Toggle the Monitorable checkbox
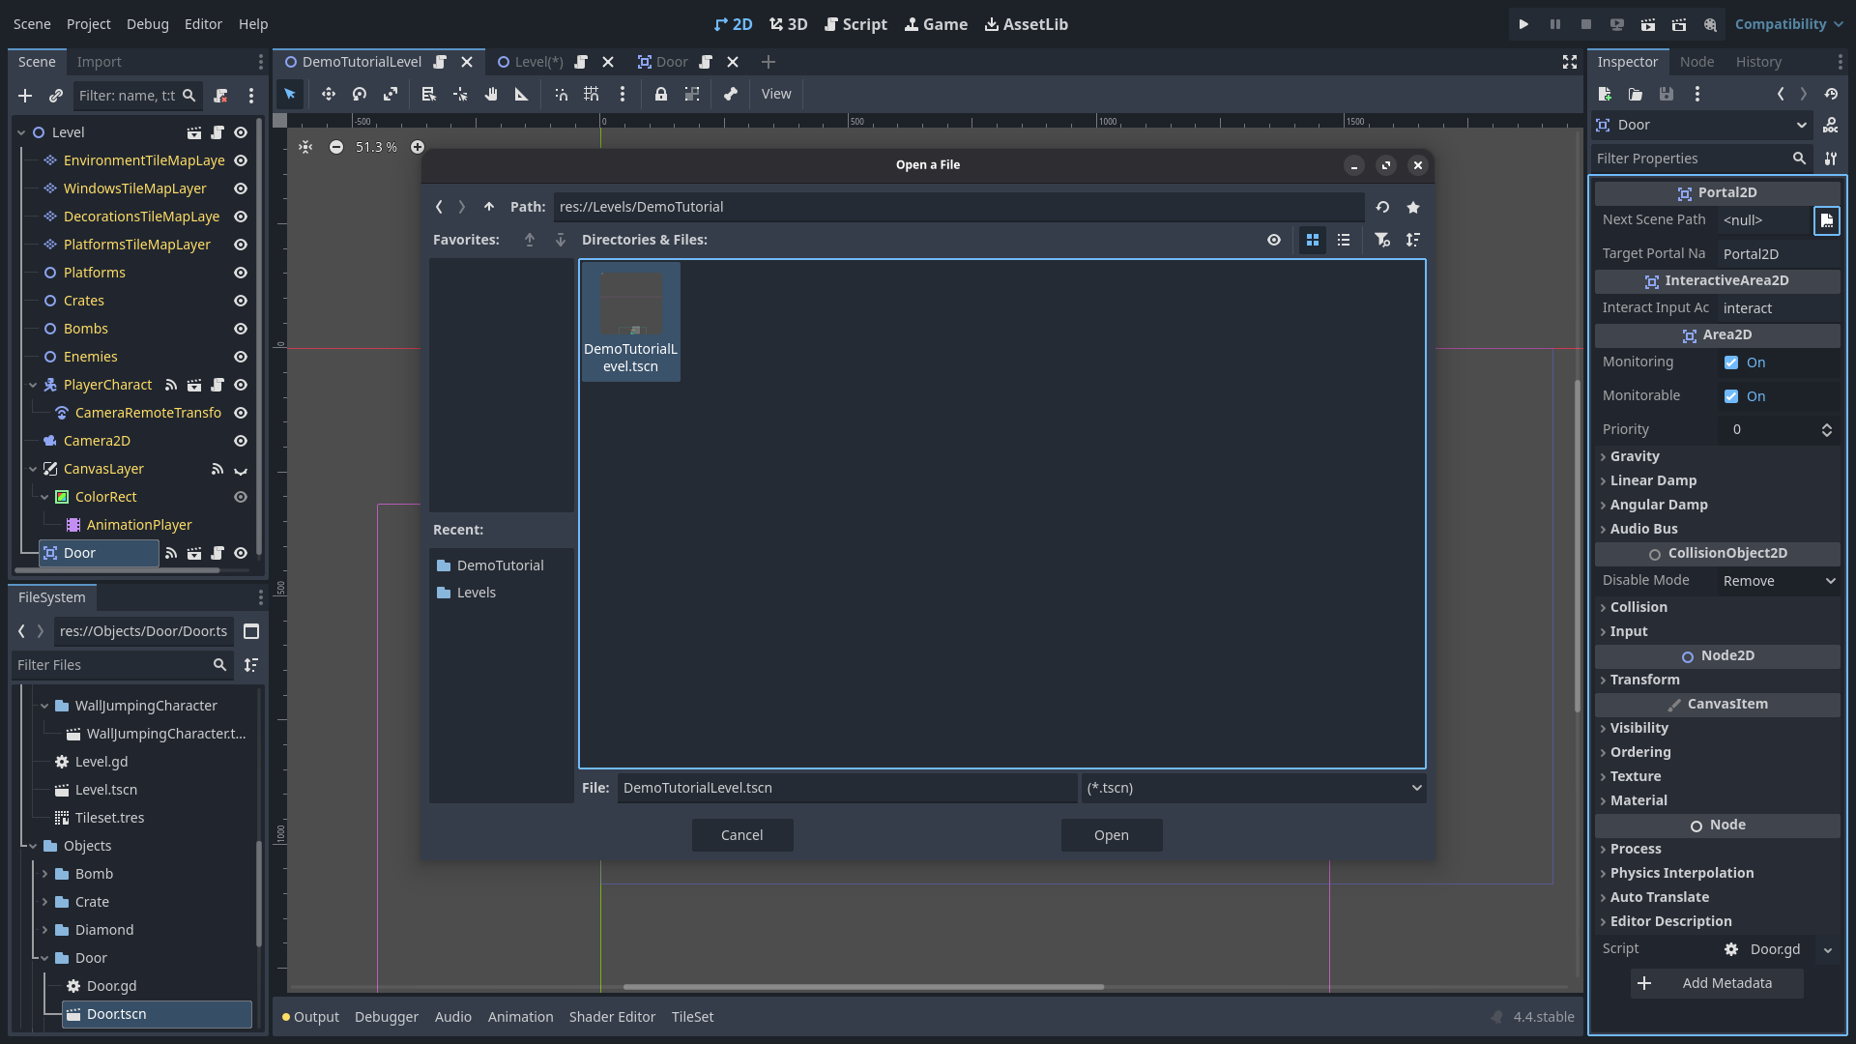The width and height of the screenshot is (1856, 1044). tap(1731, 396)
